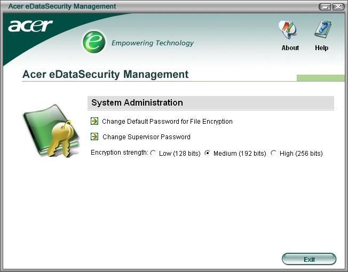
Task: Click the green Empowering Technology e logo
Action: 94,42
